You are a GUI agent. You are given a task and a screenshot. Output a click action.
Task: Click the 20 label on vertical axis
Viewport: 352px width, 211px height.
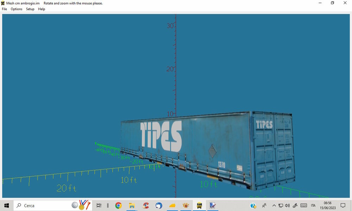(170, 69)
